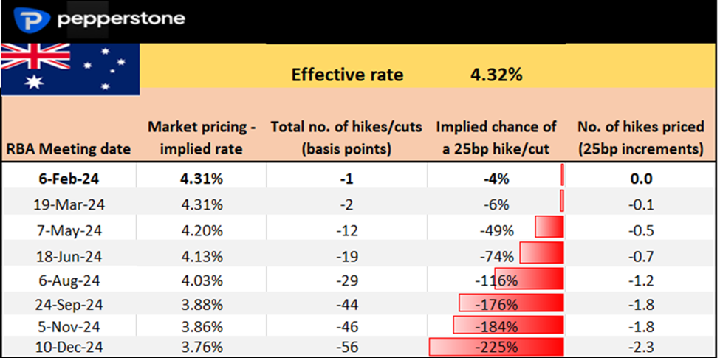Viewport: 720px width, 358px height.
Task: Select the 3.88% implied rate cell
Action: (202, 304)
